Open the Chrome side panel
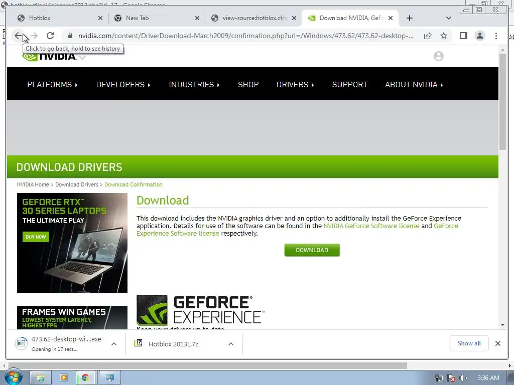The width and height of the screenshot is (514, 385). pos(463,36)
